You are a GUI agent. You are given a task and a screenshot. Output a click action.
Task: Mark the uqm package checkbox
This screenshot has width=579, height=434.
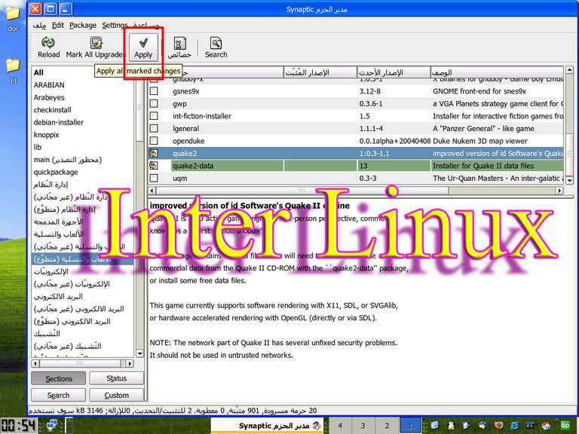tap(154, 178)
